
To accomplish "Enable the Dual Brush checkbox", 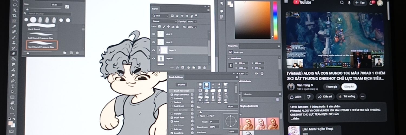I will click(172, 106).
